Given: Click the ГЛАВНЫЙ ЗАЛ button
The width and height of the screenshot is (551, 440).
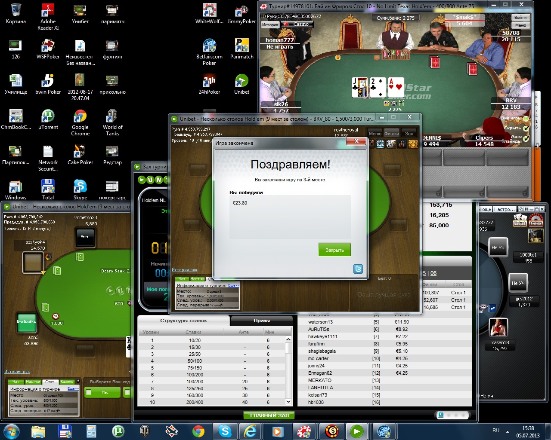Looking at the screenshot, I should tap(269, 415).
